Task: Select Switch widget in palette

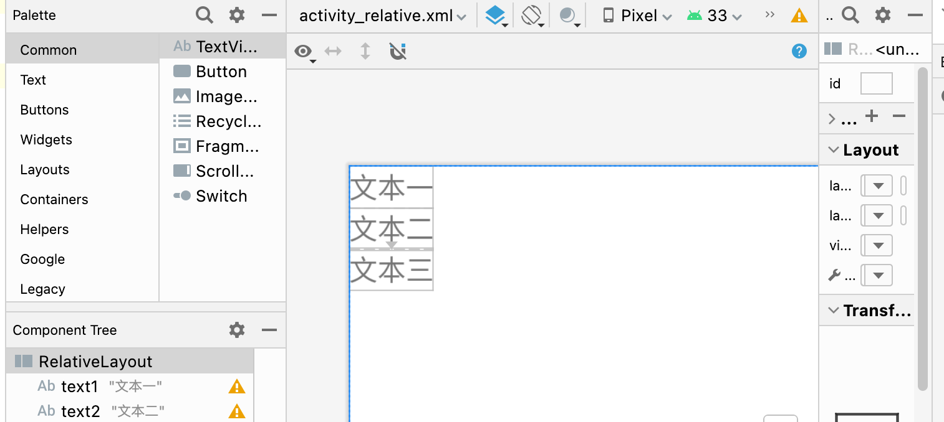Action: click(223, 196)
